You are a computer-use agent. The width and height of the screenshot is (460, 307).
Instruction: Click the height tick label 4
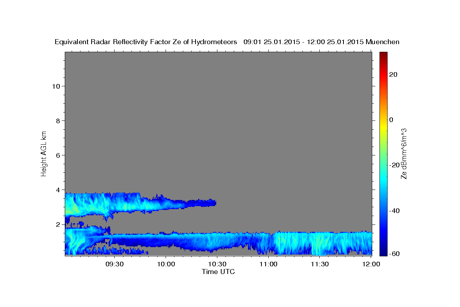pos(58,190)
